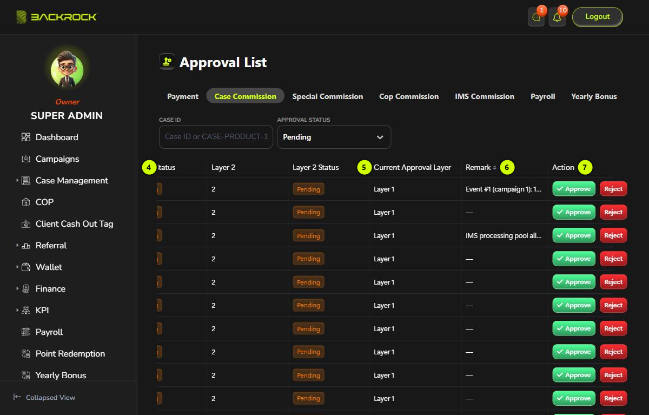
Task: Switch to the Special Commission tab
Action: [328, 96]
